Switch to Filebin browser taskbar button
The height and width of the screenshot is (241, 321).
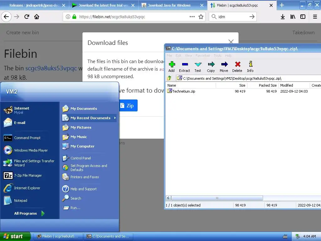click(x=58, y=236)
